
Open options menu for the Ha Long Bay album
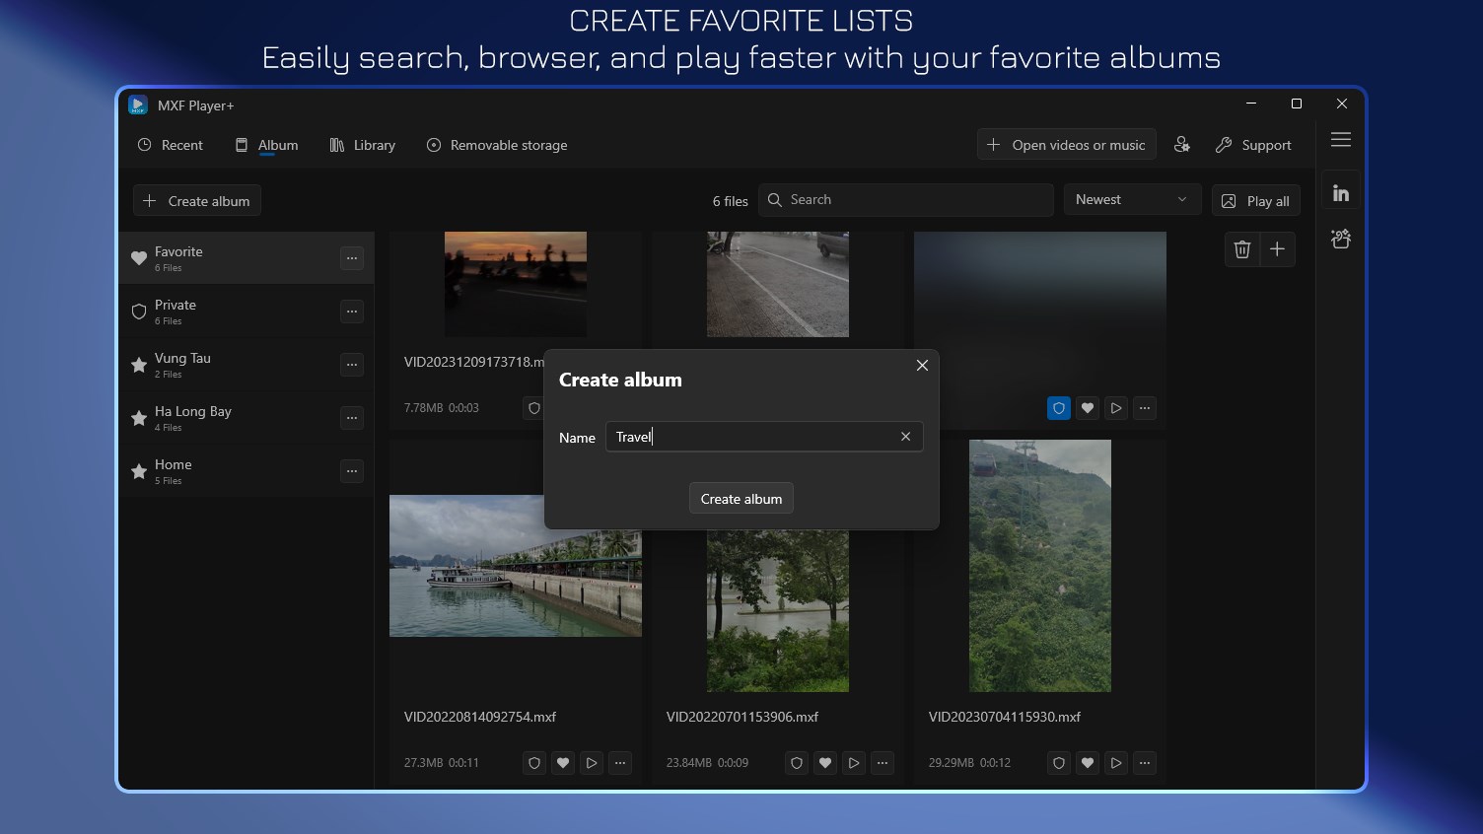coord(352,418)
